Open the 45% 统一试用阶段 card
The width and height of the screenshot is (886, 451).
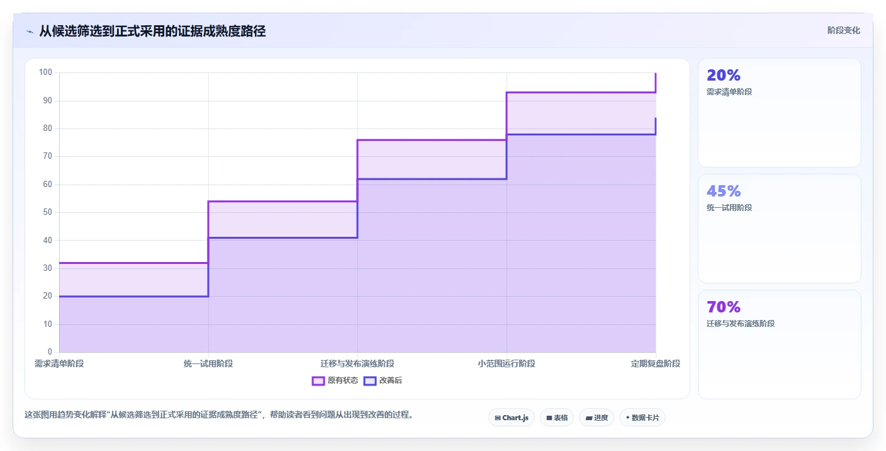click(x=779, y=229)
